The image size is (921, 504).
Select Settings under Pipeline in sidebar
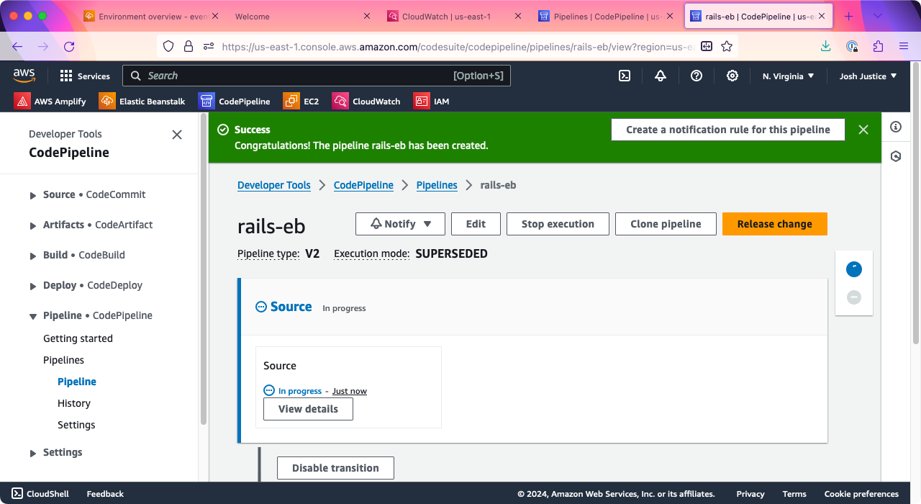pos(76,425)
